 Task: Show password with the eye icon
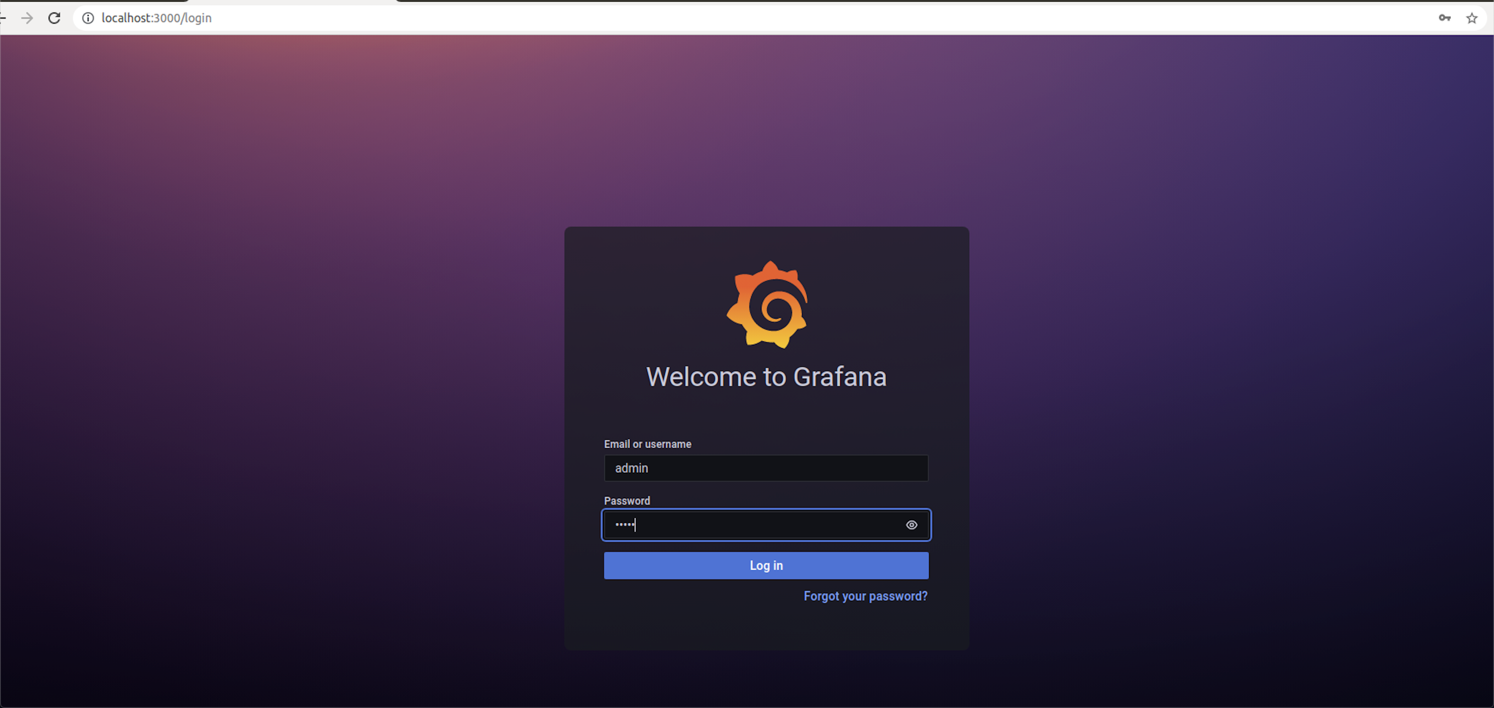(x=911, y=525)
